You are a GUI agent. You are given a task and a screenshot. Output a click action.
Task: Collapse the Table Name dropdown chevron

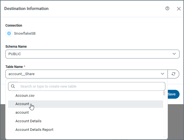pos(163,74)
